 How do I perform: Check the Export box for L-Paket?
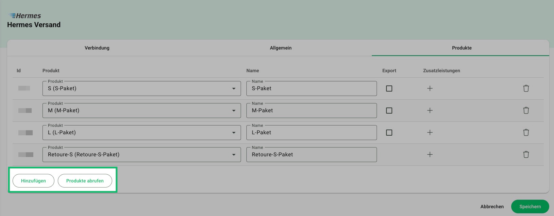389,133
